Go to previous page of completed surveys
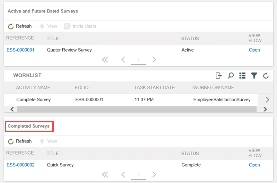277x183 pixels. coord(123,175)
